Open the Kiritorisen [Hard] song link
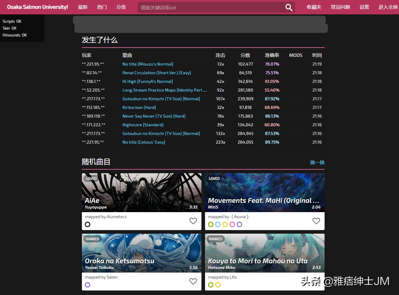399x295 pixels. click(x=139, y=107)
